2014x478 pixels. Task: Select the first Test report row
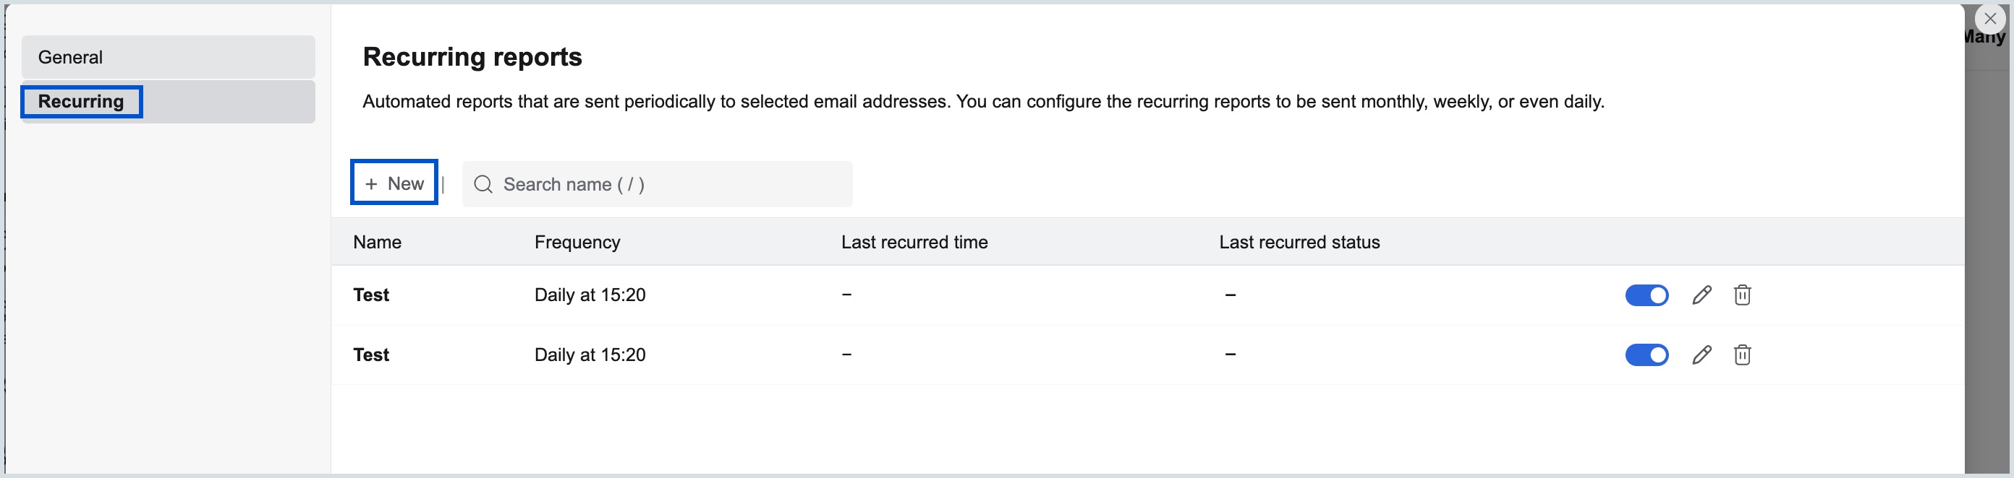point(370,295)
